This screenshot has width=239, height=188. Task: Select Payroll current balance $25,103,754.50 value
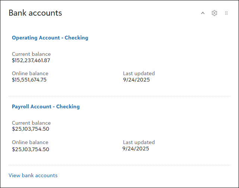[31, 129]
